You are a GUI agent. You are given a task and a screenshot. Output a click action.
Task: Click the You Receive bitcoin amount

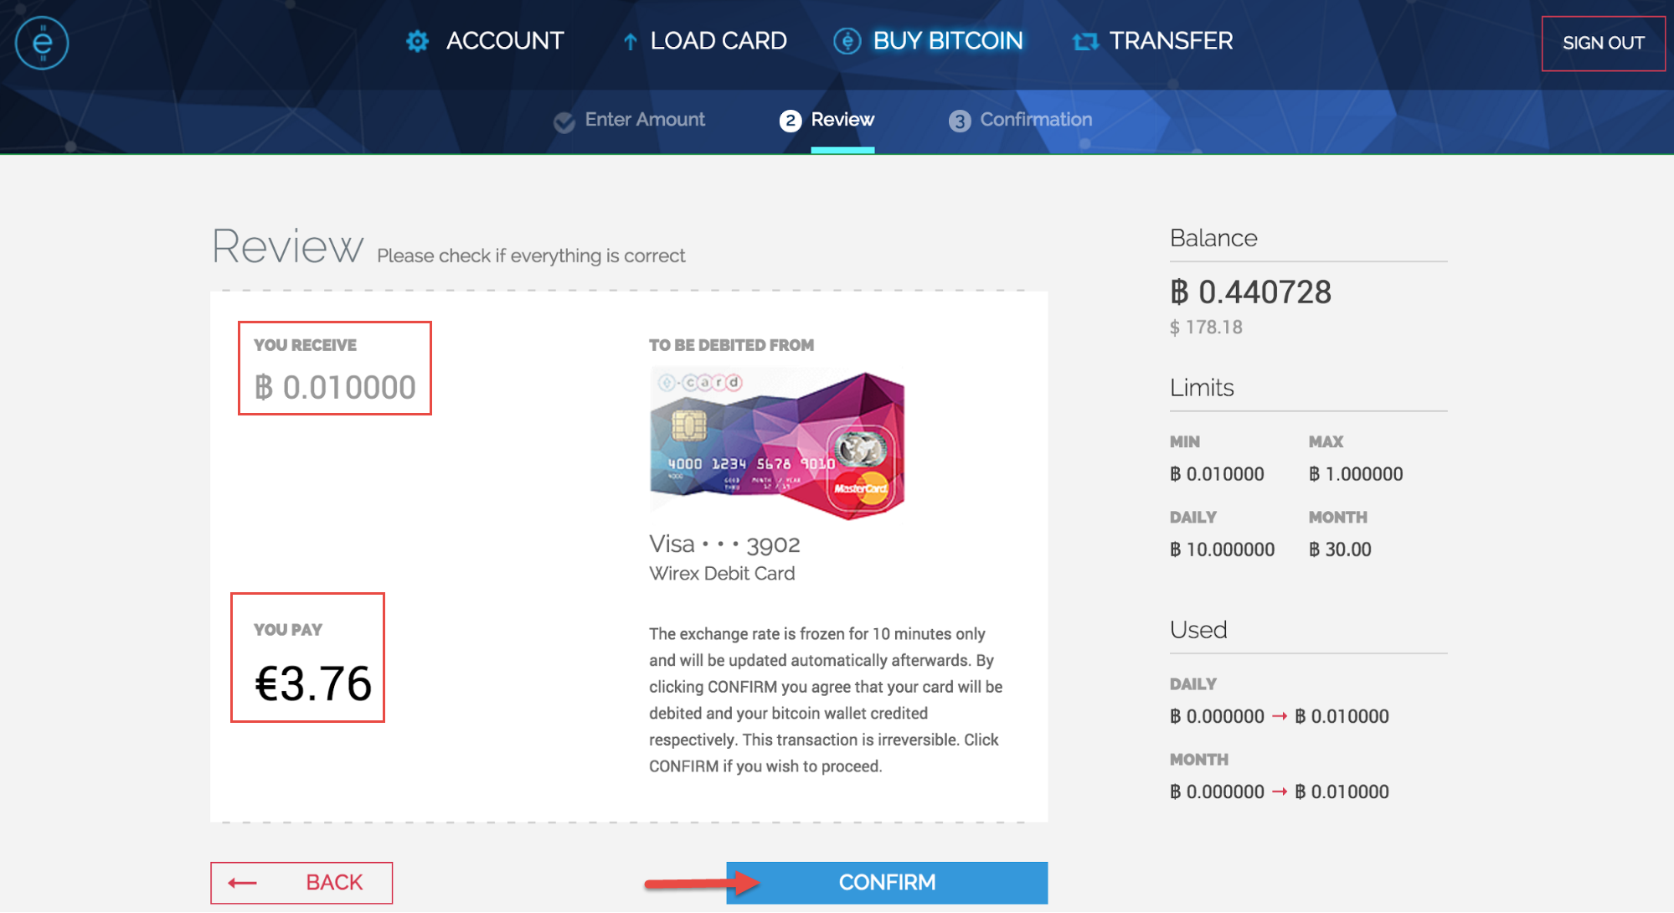335,387
